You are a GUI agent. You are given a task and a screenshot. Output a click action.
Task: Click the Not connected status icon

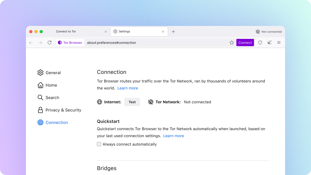[258, 32]
